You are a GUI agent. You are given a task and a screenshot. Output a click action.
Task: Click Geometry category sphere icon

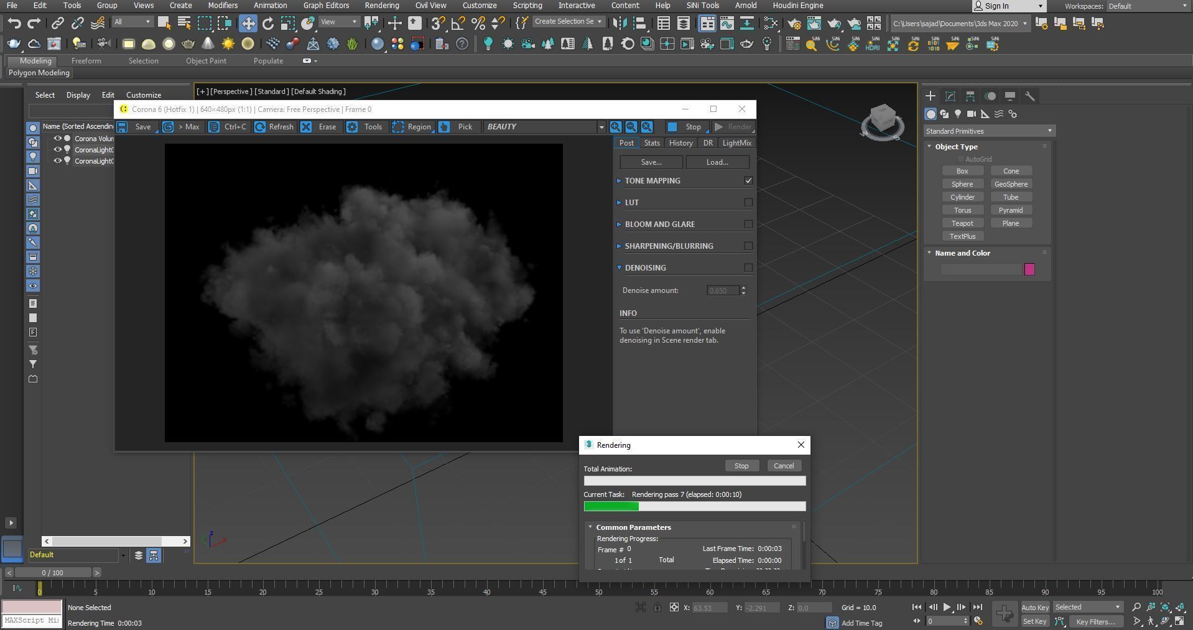pos(931,114)
